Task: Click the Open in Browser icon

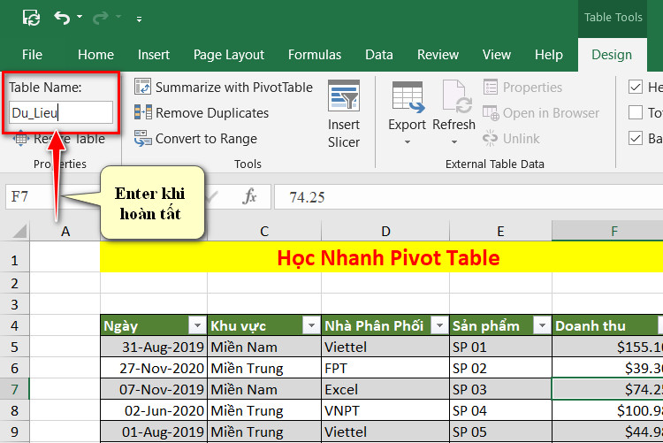Action: 491,112
